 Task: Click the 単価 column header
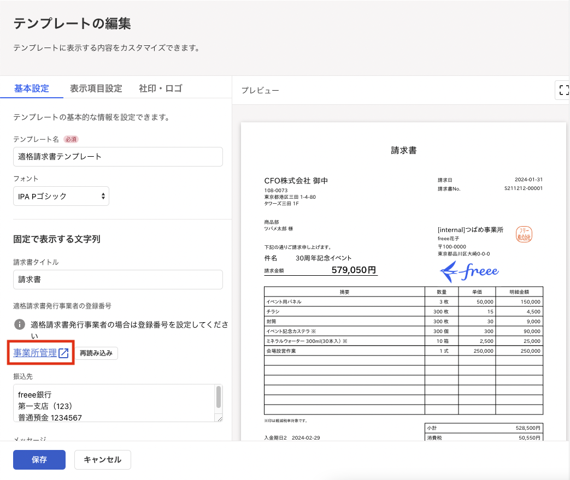click(x=477, y=292)
